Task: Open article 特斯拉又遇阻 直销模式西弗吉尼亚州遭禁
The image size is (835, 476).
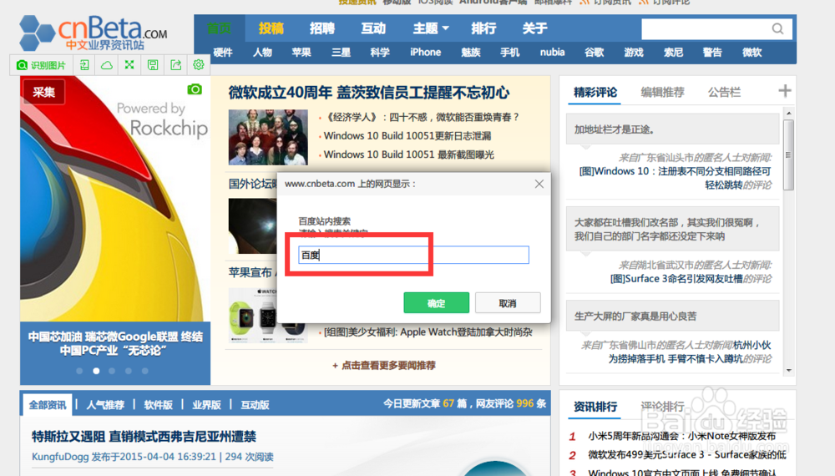Action: pyautogui.click(x=144, y=437)
